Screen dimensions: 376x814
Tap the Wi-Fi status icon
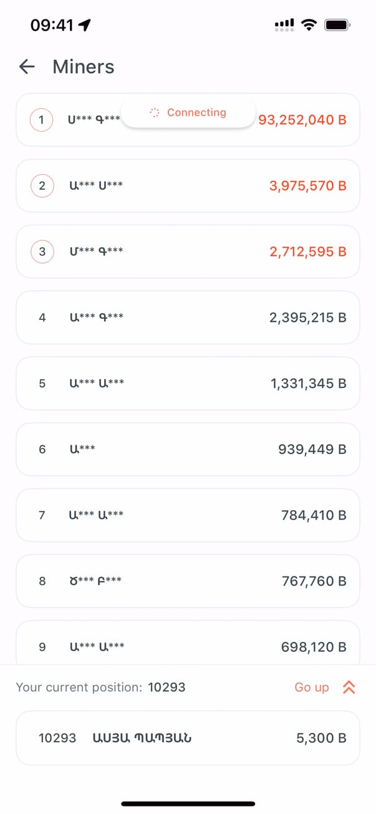308,25
